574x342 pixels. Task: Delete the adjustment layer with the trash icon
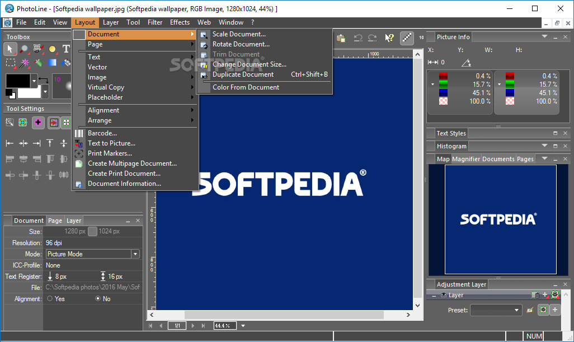pos(535,295)
